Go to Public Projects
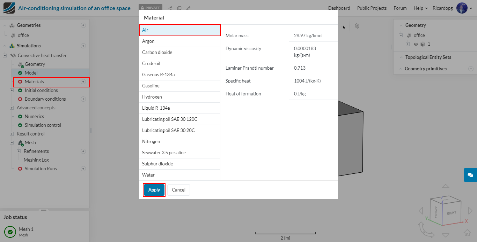The width and height of the screenshot is (477, 242). coord(372,8)
